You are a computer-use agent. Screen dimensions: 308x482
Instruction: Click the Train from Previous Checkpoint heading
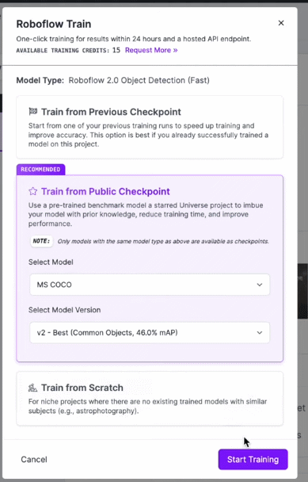(111, 112)
